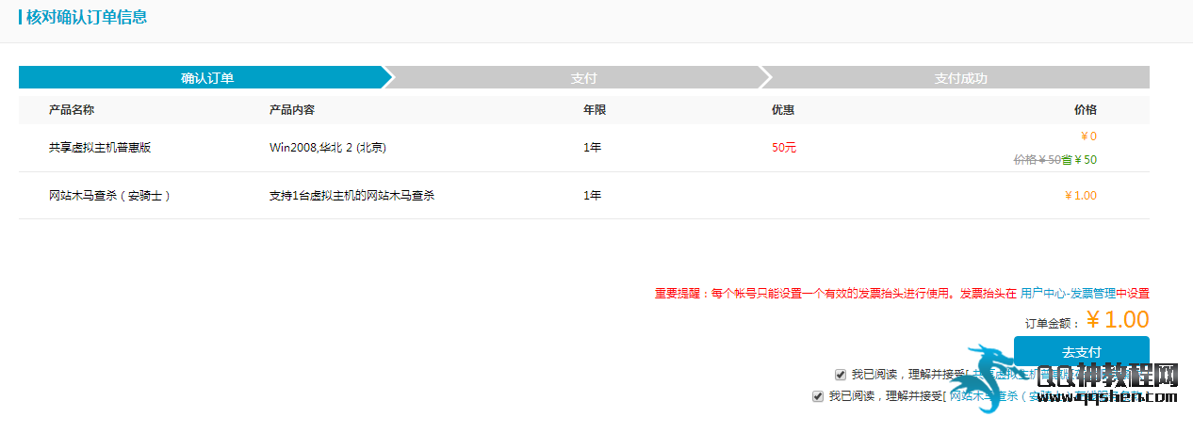Click the 优惠 column header

coord(782,110)
